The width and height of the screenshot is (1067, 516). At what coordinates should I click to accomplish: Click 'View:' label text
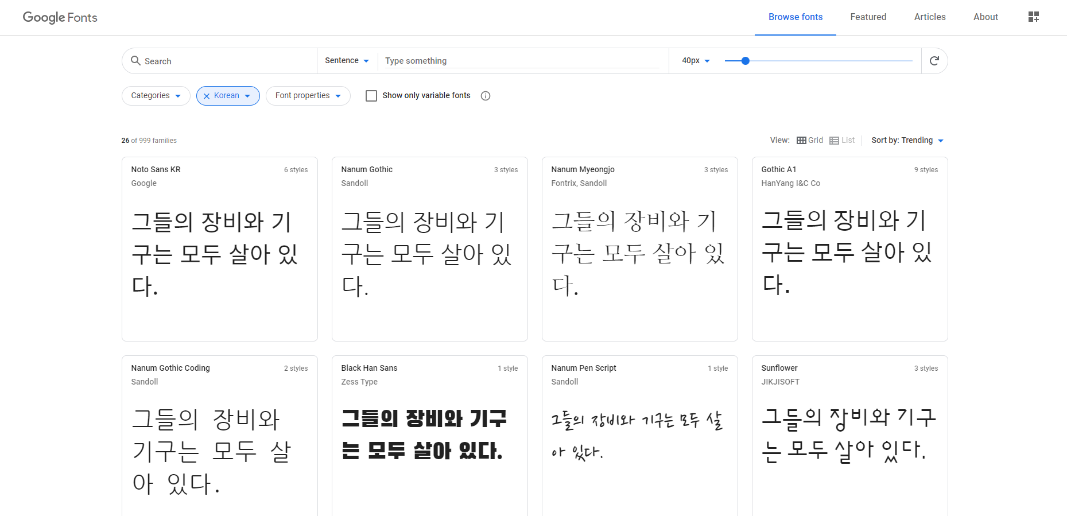(x=779, y=140)
